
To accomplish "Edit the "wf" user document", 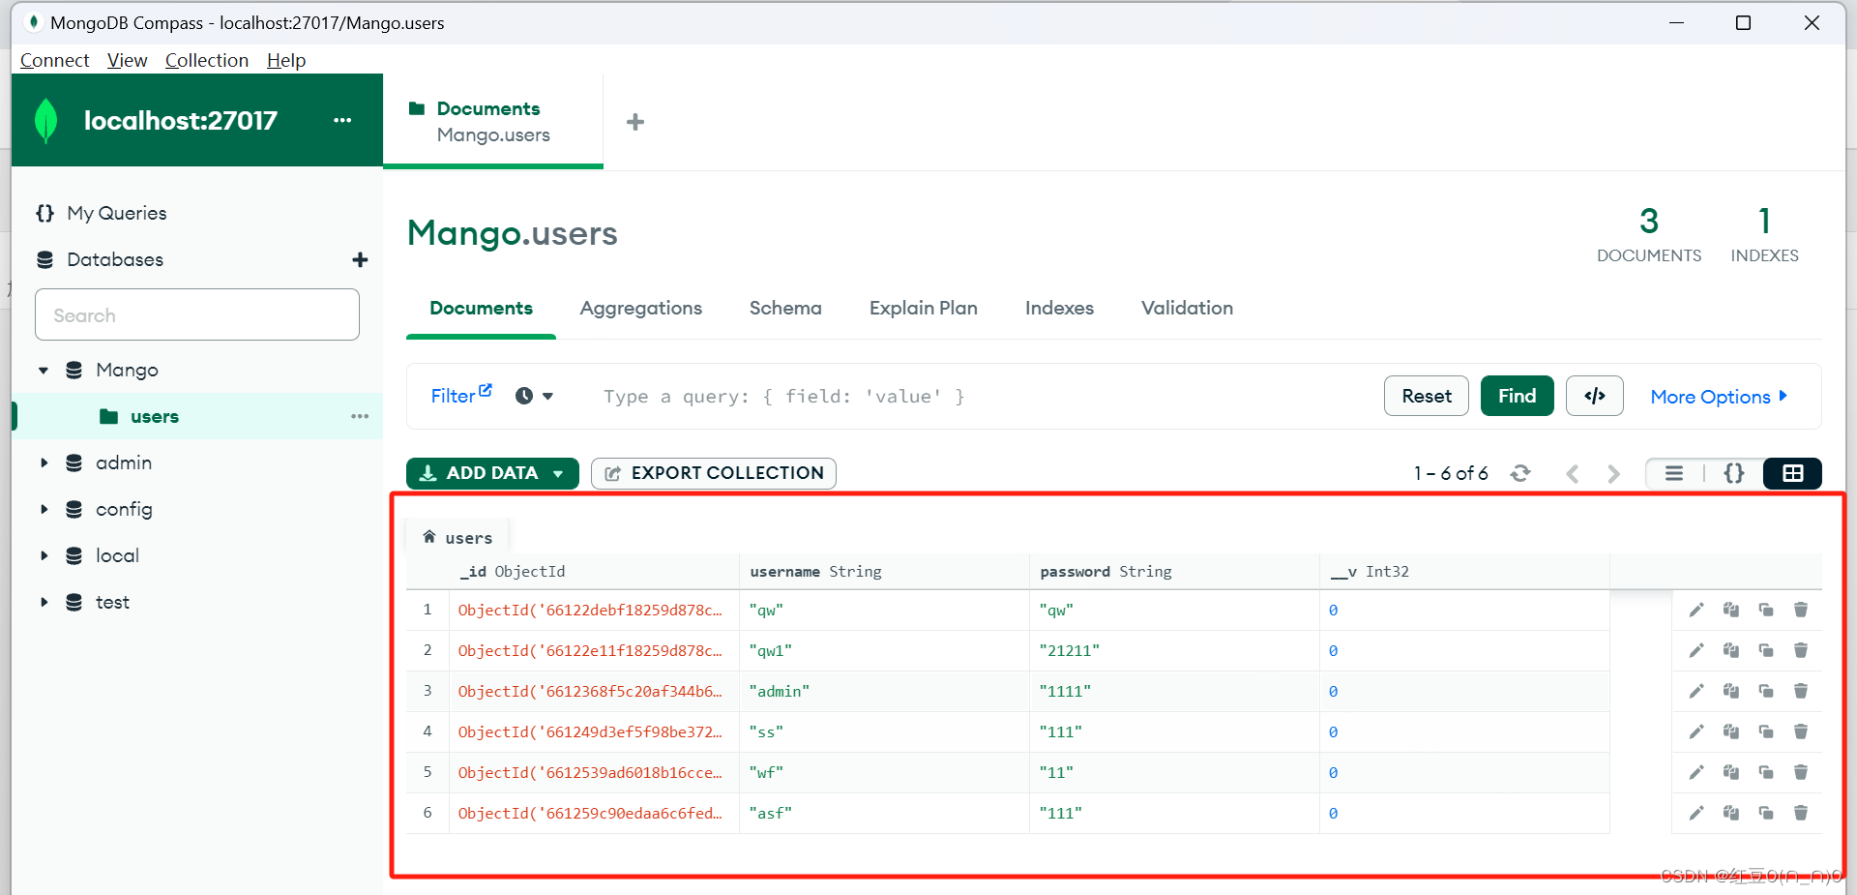I will (x=1696, y=772).
